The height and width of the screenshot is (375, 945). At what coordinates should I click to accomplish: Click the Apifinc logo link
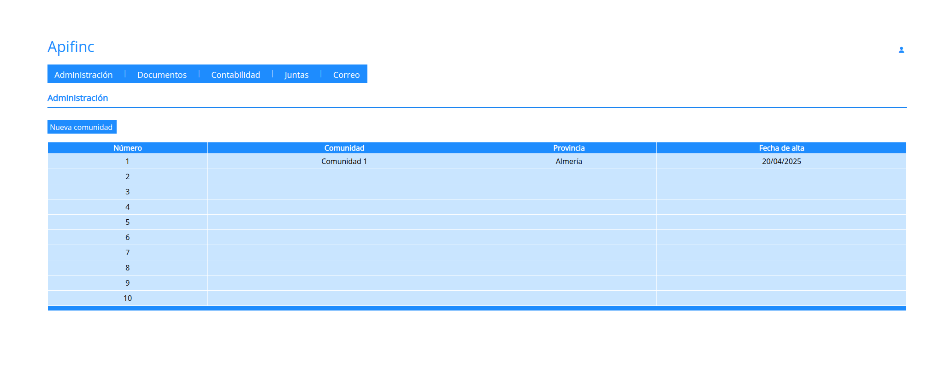[71, 47]
